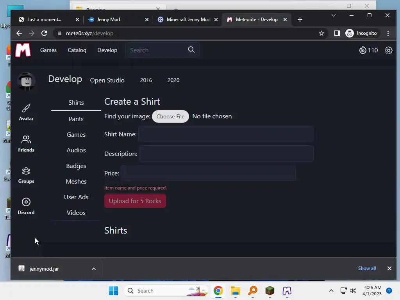Open the Windows Start menu
The image size is (400, 300).
[x=113, y=291]
